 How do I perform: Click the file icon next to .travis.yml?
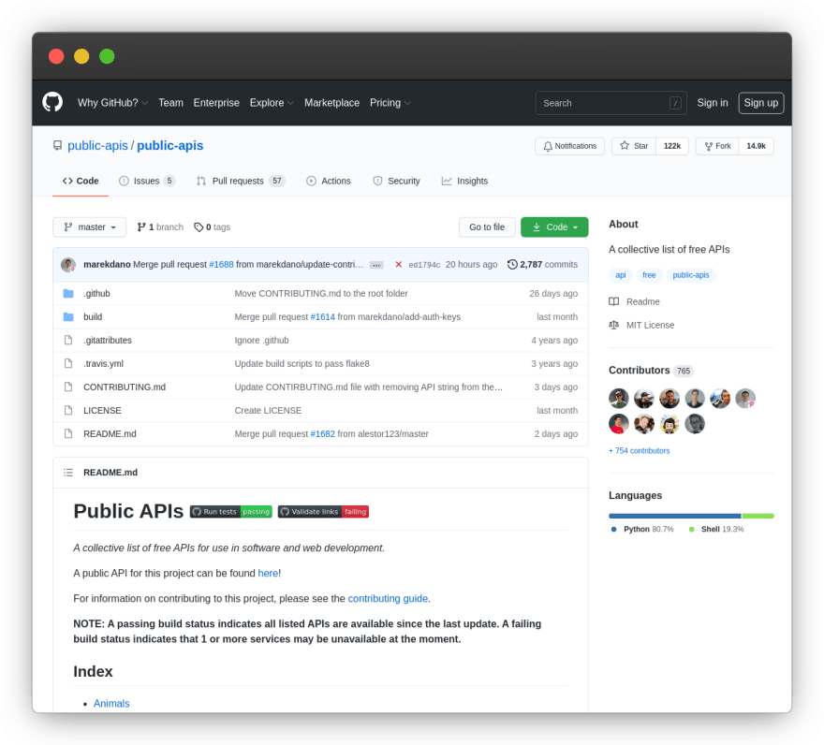tap(68, 363)
